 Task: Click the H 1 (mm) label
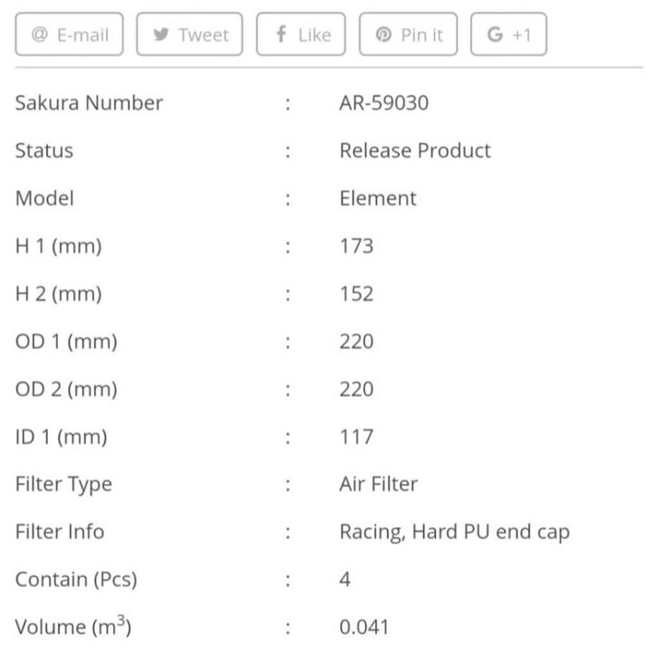coord(58,247)
